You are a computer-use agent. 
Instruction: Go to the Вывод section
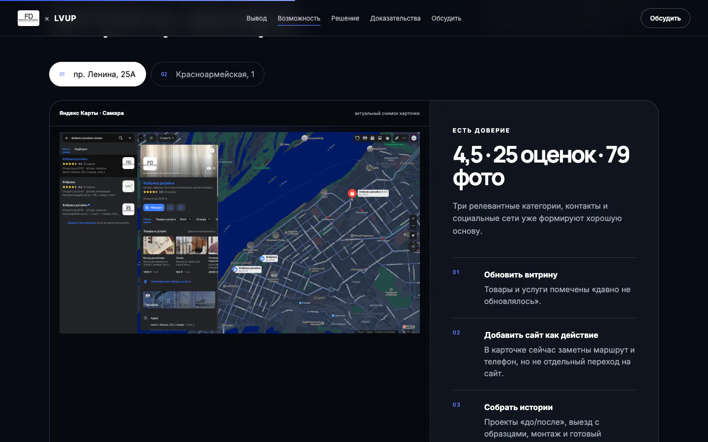(x=257, y=18)
